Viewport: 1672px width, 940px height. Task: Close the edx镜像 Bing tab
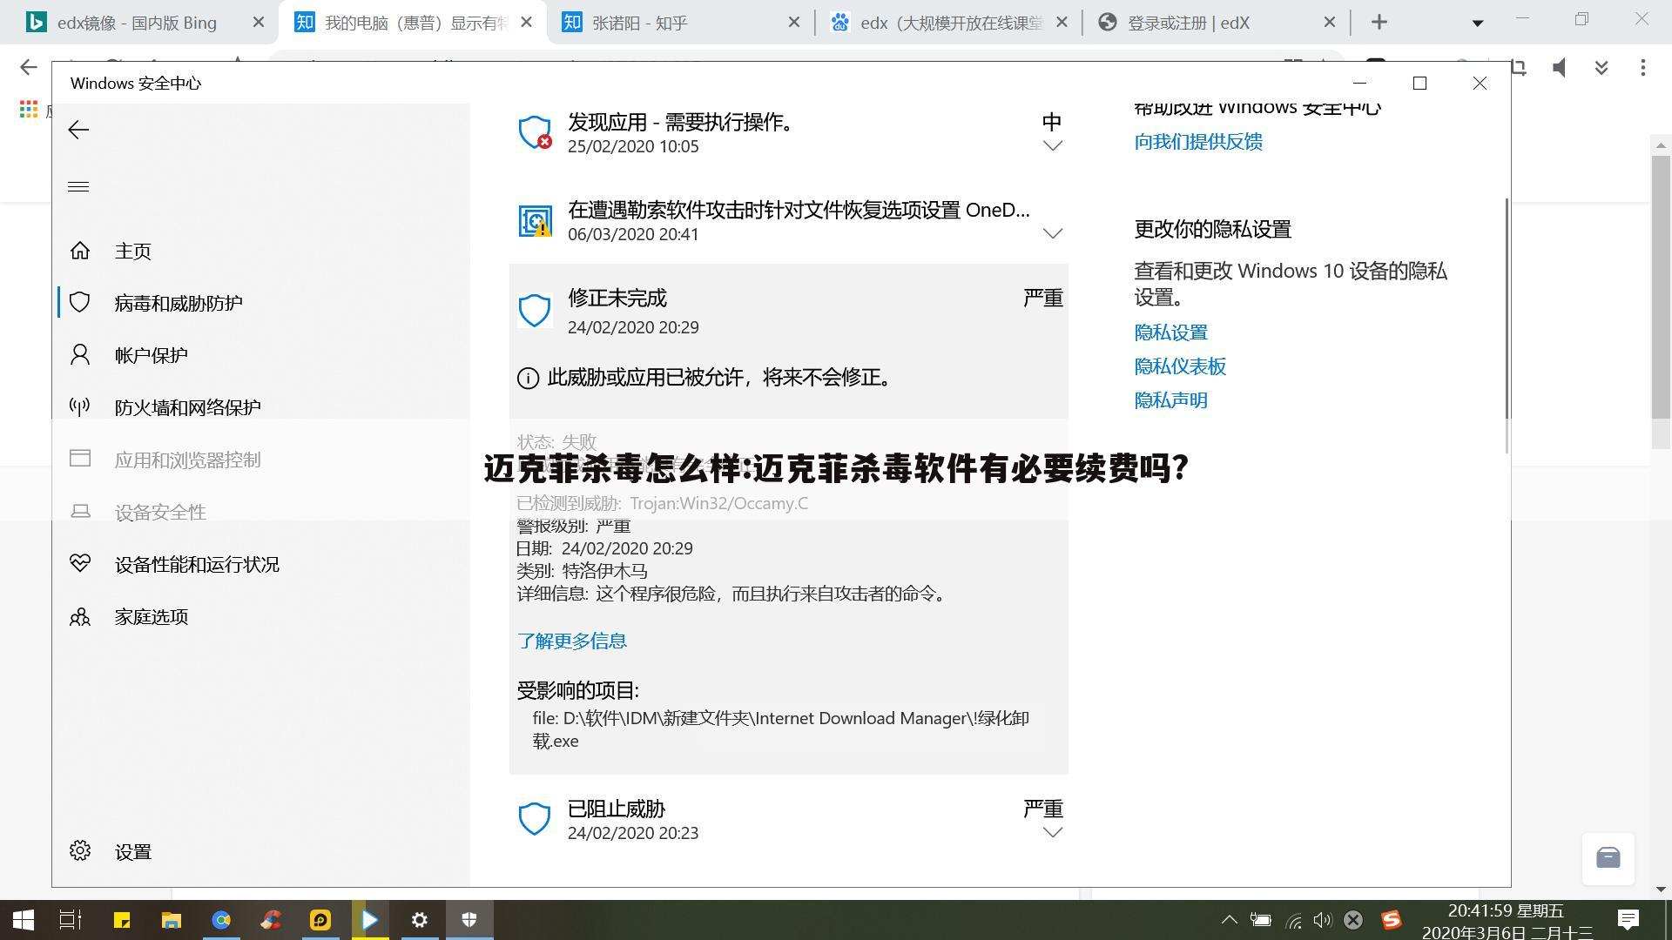click(258, 23)
